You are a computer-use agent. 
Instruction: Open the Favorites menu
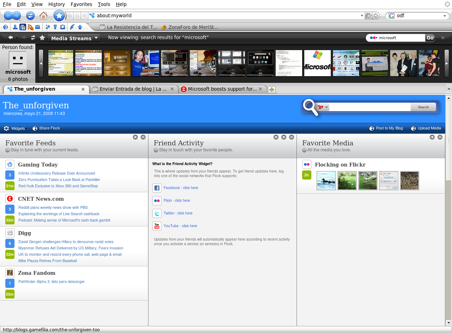[81, 4]
